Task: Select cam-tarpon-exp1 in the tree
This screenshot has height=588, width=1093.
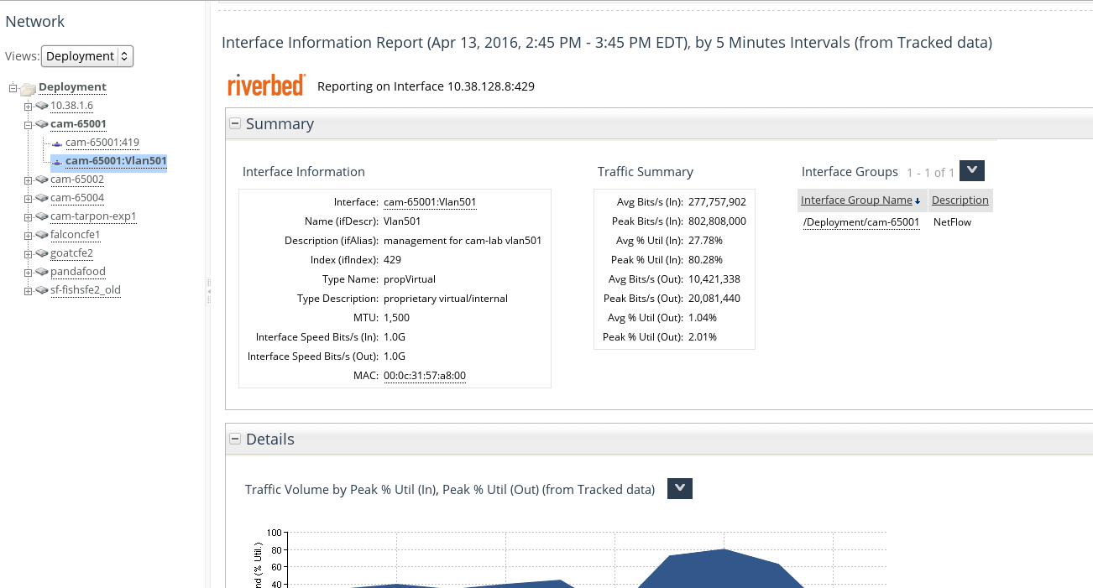Action: [x=93, y=216]
